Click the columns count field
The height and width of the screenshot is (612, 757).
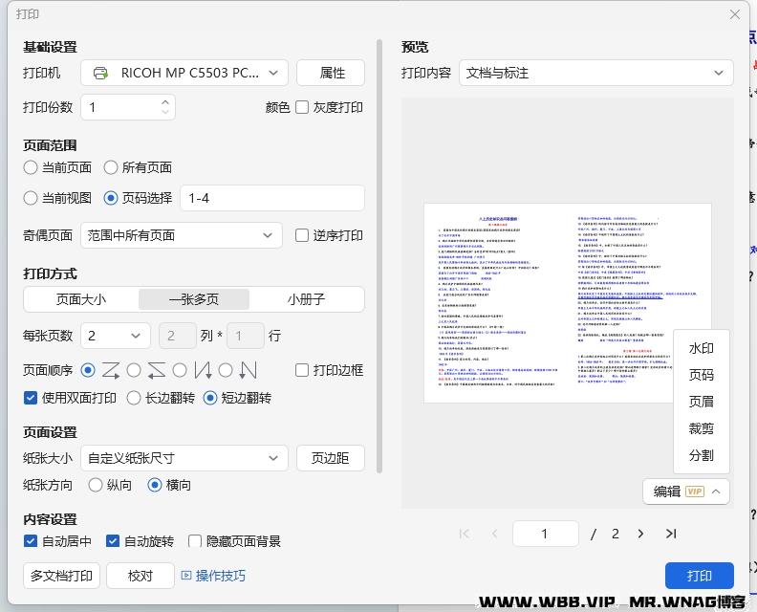[178, 336]
